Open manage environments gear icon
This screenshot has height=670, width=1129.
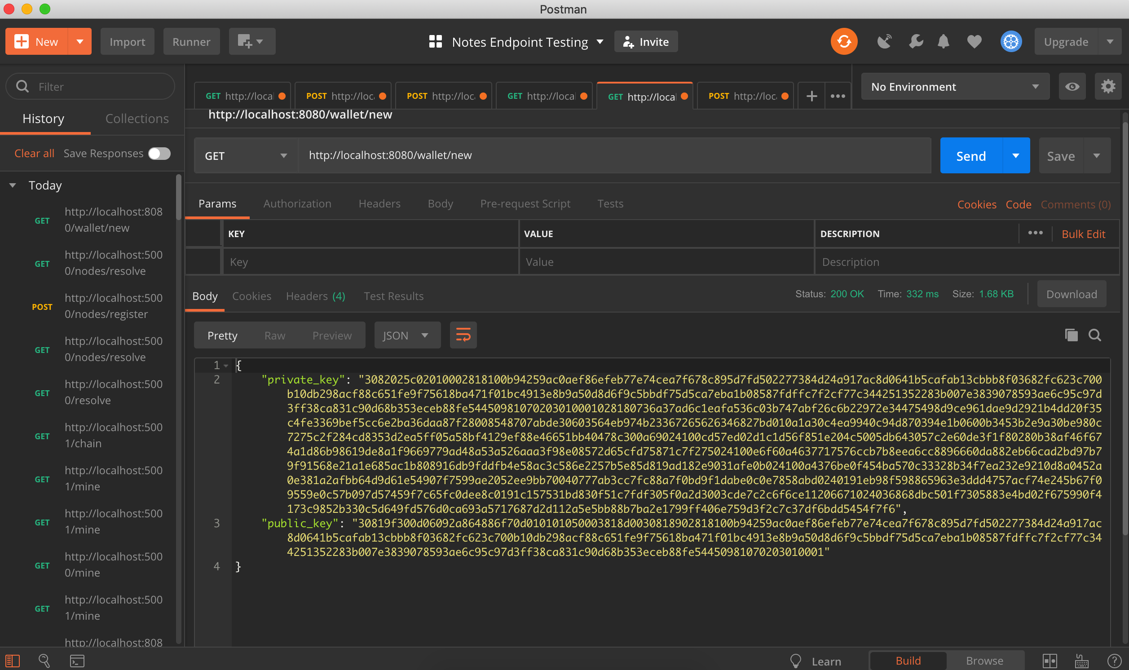1108,86
